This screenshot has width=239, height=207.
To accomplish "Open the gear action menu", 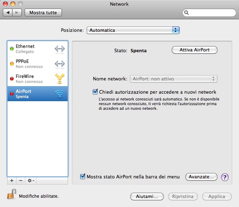I will pos(31,181).
